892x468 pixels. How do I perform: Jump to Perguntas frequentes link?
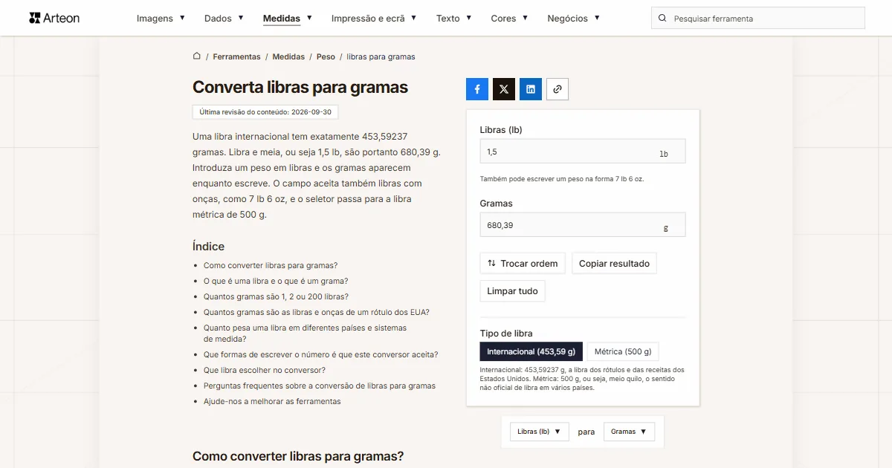point(320,386)
